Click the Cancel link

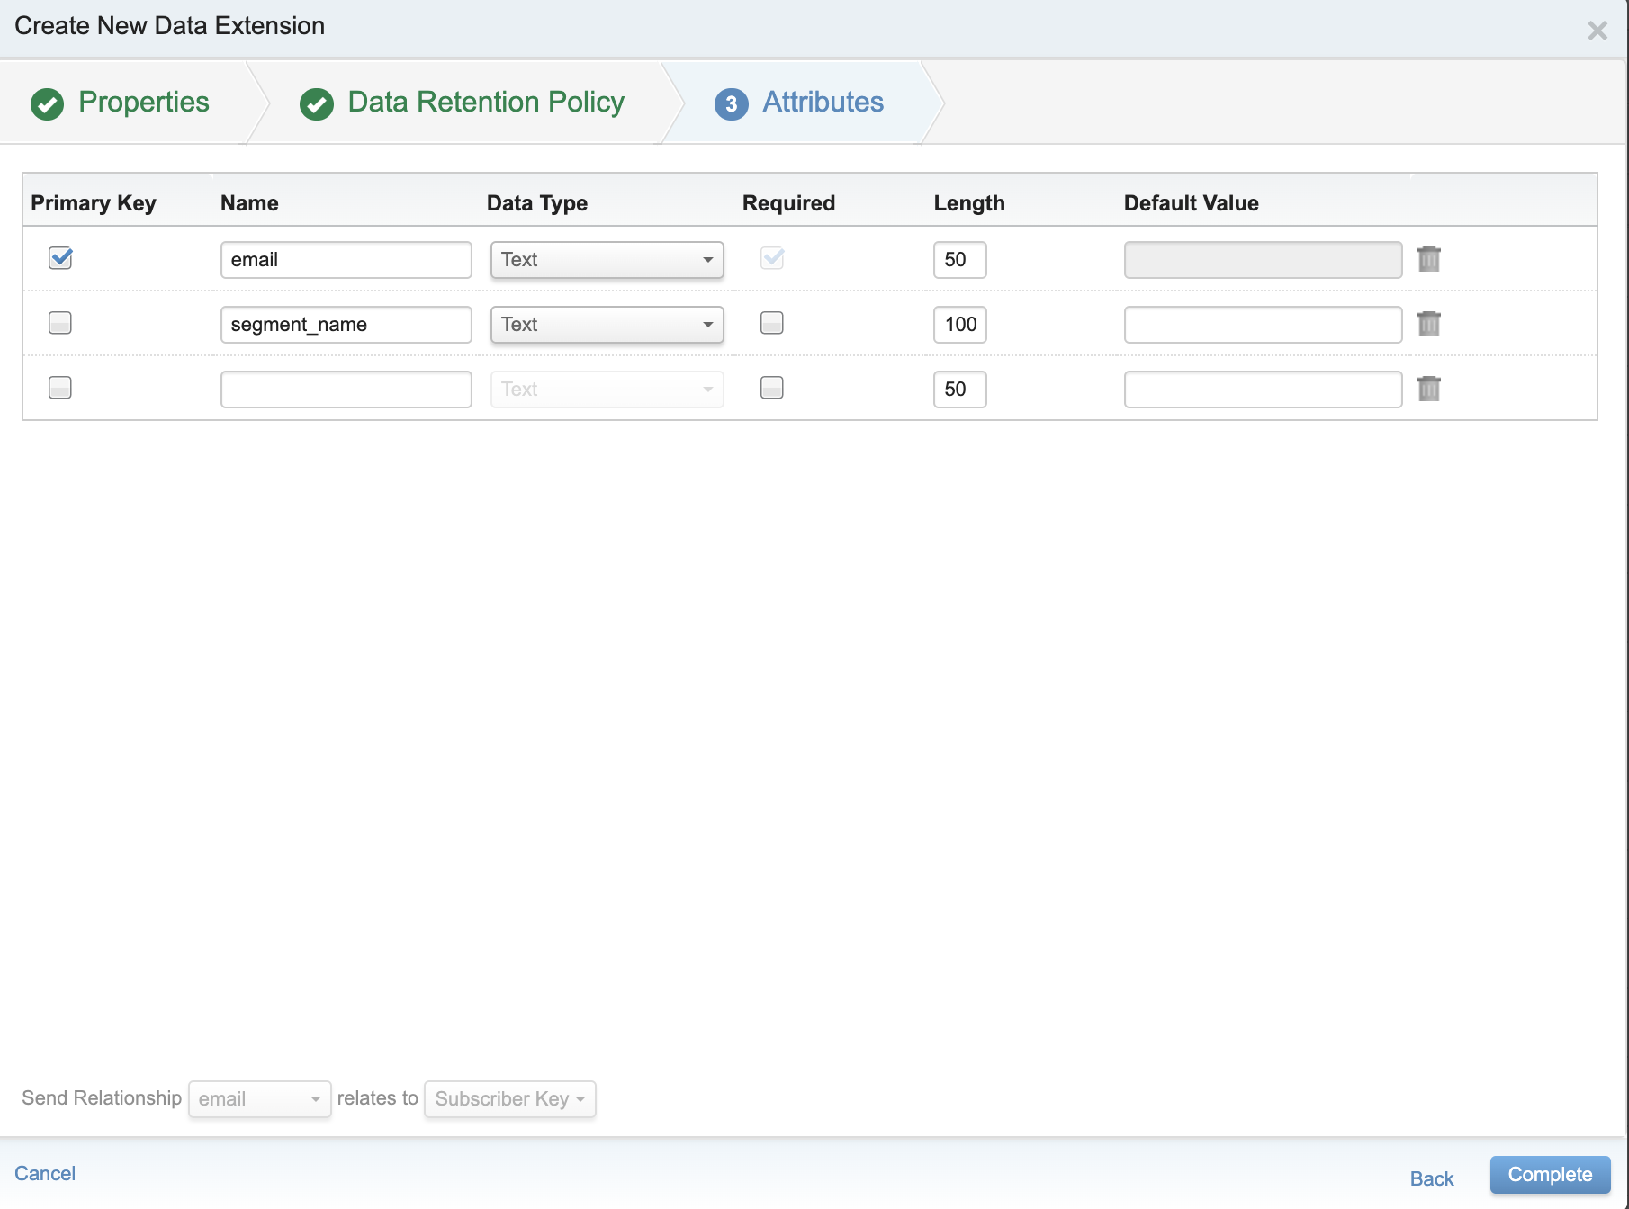(45, 1173)
